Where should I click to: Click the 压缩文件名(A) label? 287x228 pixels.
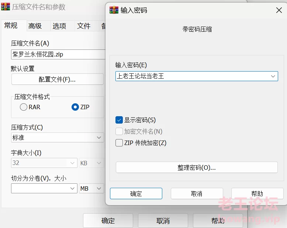pos(30,44)
